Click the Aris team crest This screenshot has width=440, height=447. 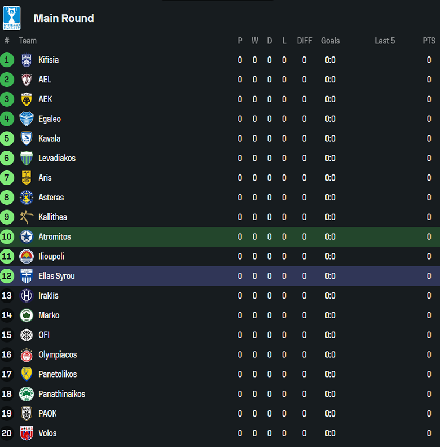click(27, 178)
